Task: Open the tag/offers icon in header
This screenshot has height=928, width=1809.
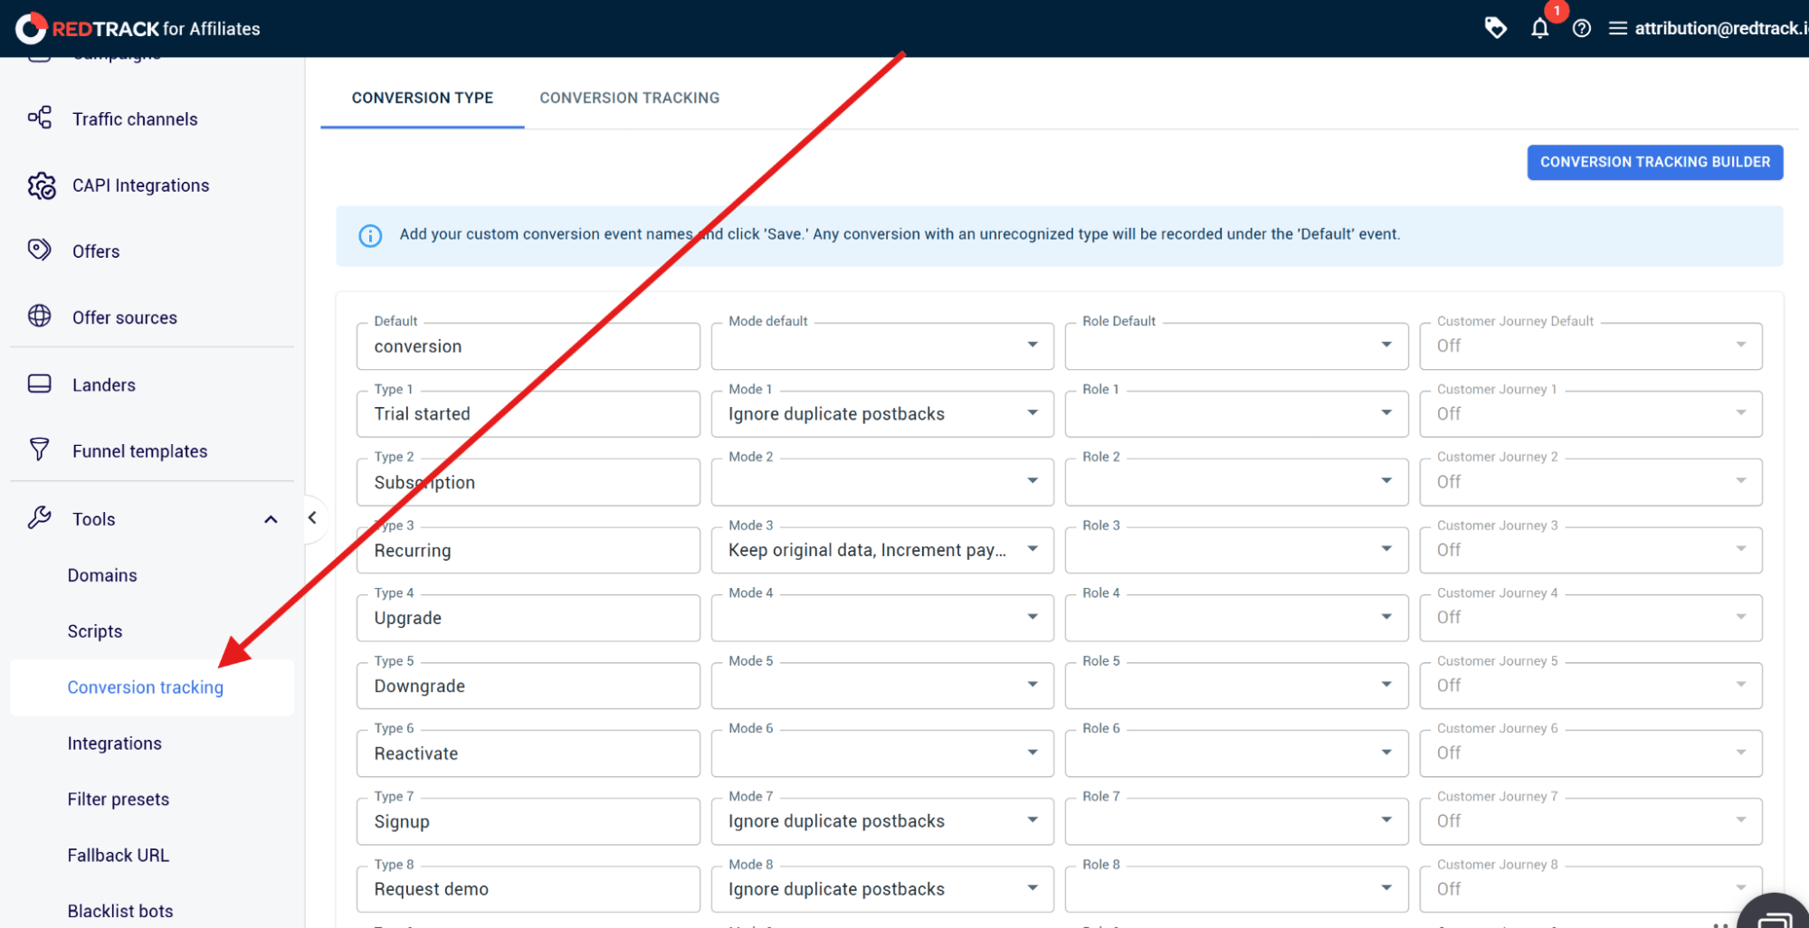Action: (x=1496, y=28)
